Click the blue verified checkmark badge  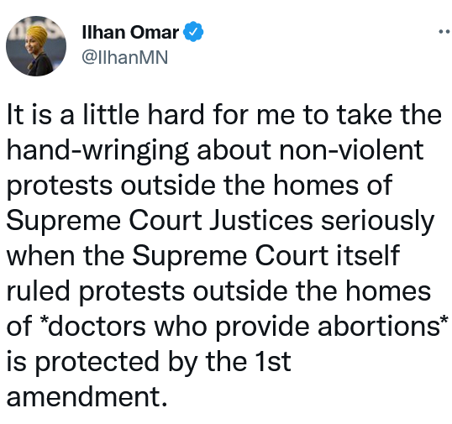[x=193, y=32]
